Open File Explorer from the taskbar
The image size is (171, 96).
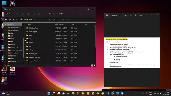click(x=83, y=93)
